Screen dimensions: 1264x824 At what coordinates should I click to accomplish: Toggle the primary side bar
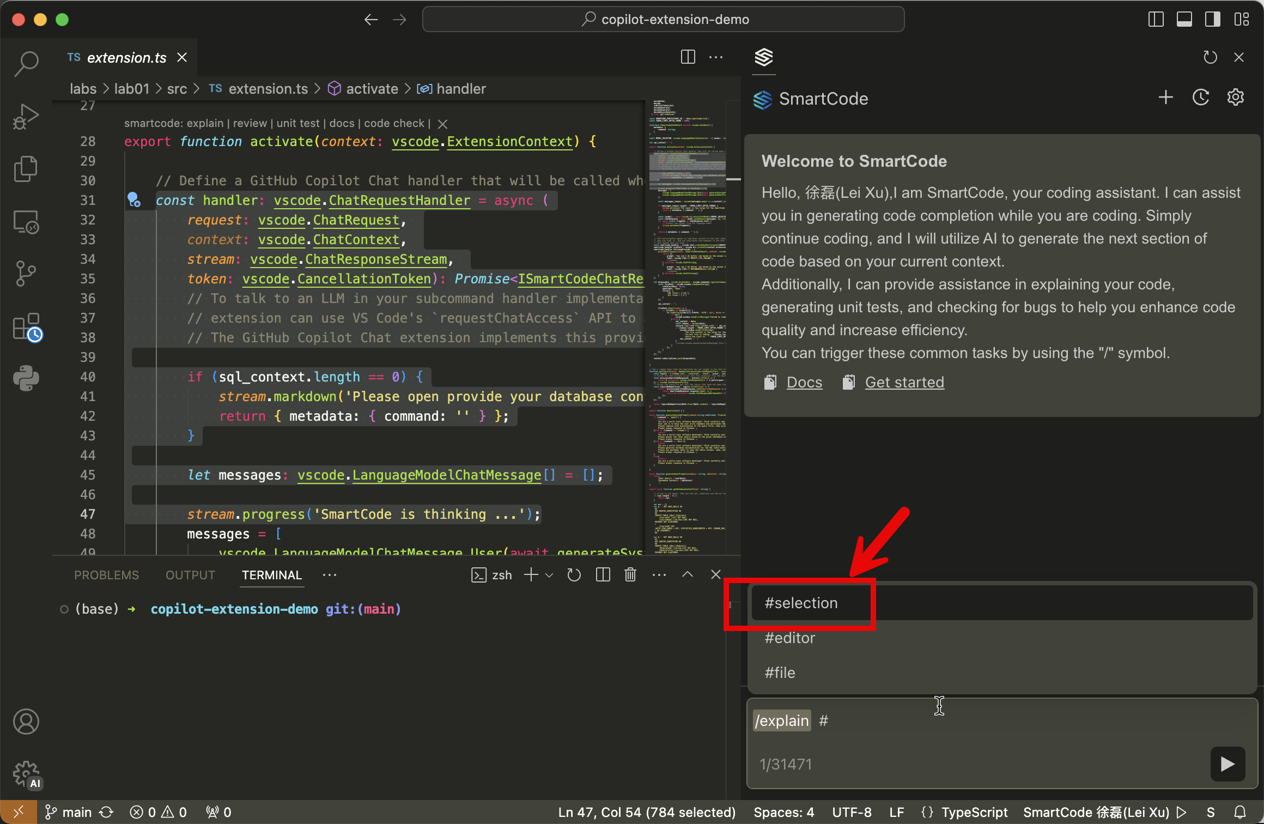1156,20
